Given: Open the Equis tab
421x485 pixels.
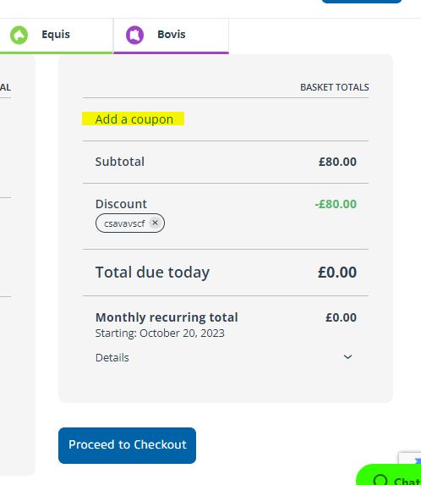Looking at the screenshot, I should [x=56, y=36].
